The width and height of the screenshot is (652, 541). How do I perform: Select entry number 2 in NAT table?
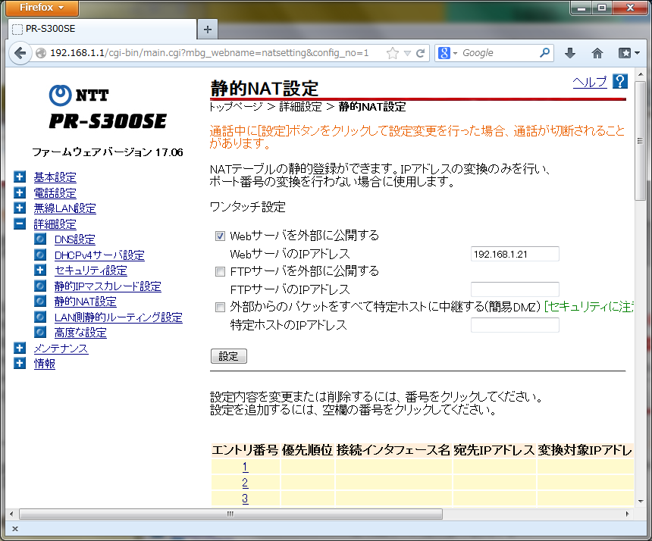[246, 483]
